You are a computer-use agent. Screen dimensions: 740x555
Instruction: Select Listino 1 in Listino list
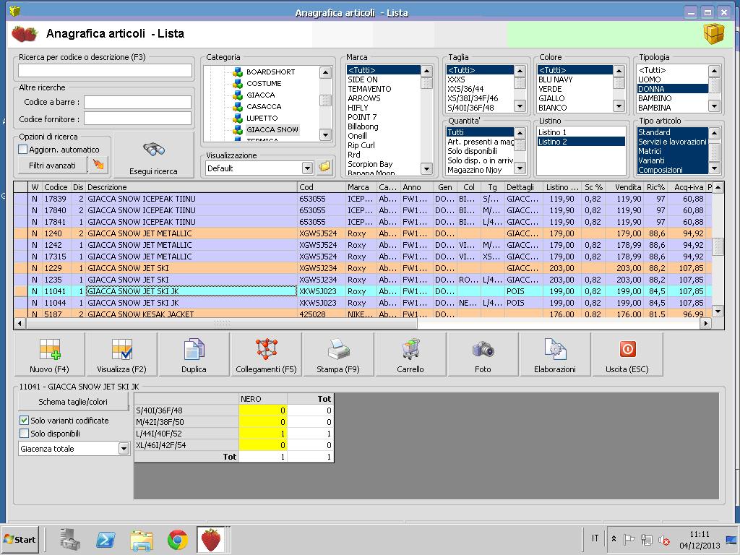[553, 132]
